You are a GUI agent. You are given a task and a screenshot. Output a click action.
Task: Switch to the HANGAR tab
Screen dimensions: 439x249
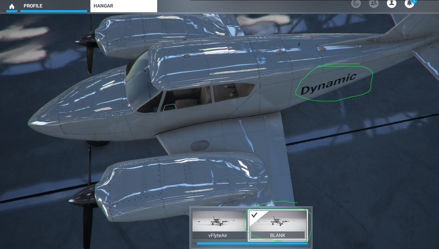point(103,6)
